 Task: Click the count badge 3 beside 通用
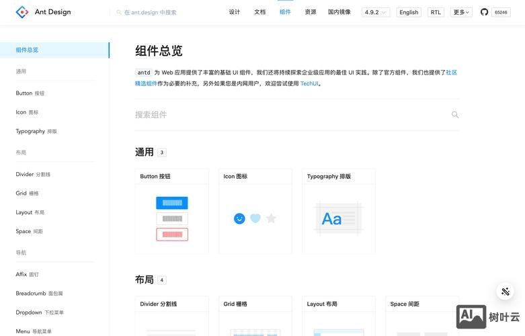[x=162, y=153]
